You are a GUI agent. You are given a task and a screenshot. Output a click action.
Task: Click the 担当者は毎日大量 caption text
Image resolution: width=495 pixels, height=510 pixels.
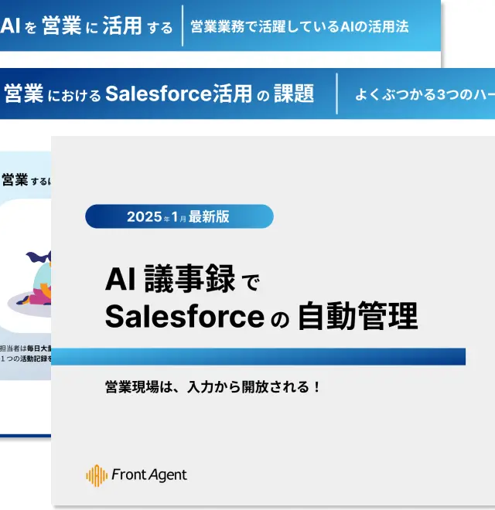(x=25, y=348)
